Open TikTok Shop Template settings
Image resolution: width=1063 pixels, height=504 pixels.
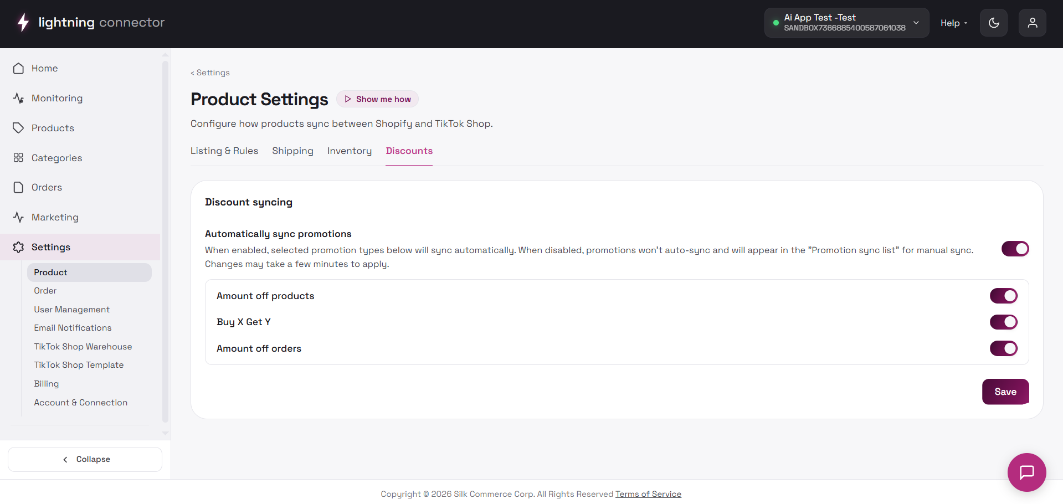tap(79, 365)
